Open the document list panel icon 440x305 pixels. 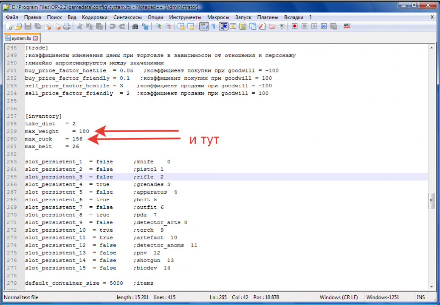(x=253, y=27)
